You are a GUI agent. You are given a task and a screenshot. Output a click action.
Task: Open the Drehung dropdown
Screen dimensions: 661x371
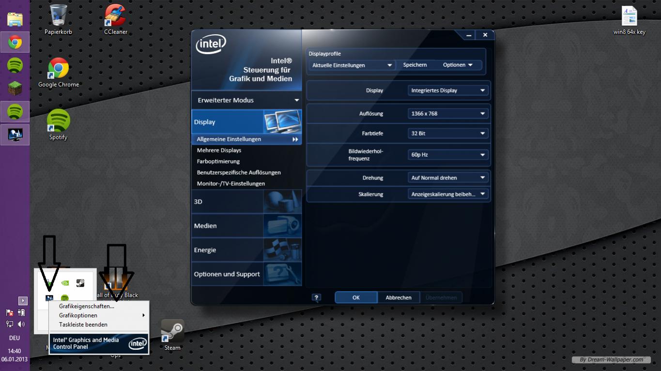(448, 178)
